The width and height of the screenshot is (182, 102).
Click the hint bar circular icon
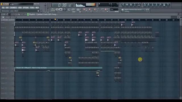38,11
